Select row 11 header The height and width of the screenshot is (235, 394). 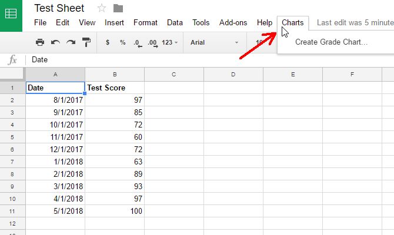[12, 211]
